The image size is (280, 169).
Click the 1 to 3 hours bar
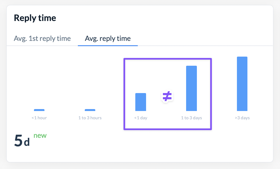click(x=90, y=110)
